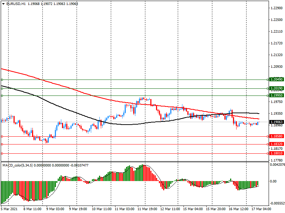Screen dimensions: 285x213
Task: Click the MACD scale value 0.0042076
Action: click(278, 165)
